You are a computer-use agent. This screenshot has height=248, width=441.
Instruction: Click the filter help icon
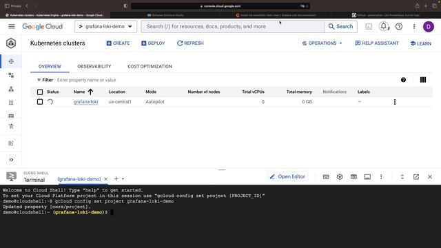point(403,80)
